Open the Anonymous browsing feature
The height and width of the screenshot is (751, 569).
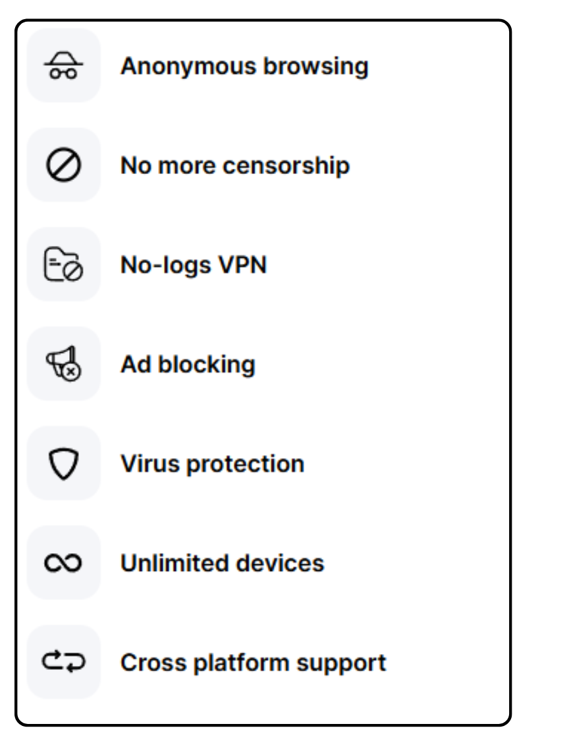pos(244,64)
